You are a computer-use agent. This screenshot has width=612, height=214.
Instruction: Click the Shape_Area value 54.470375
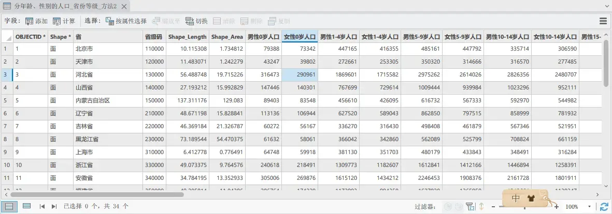coord(227,139)
